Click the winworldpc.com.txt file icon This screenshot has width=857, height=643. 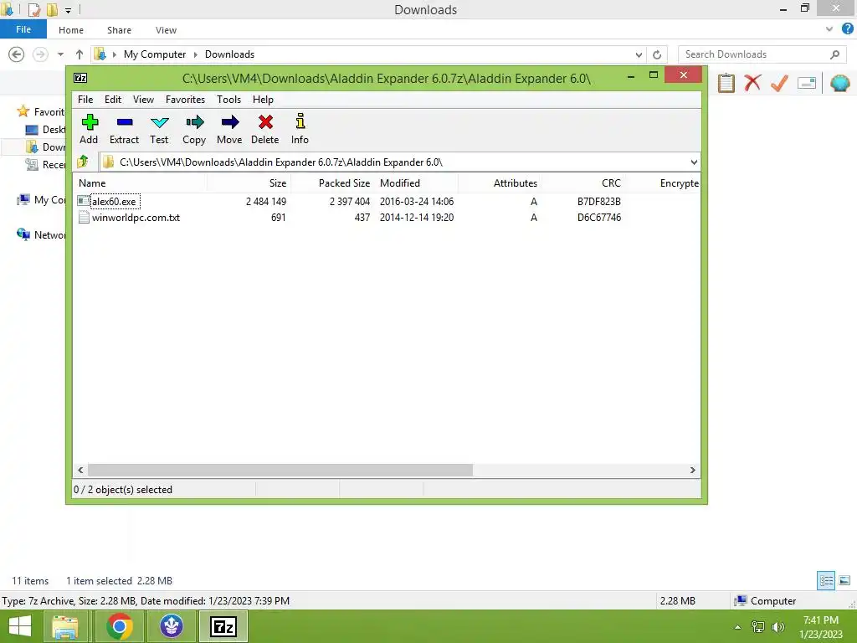pos(84,218)
